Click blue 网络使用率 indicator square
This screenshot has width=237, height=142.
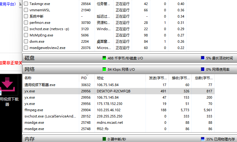pos(203,69)
